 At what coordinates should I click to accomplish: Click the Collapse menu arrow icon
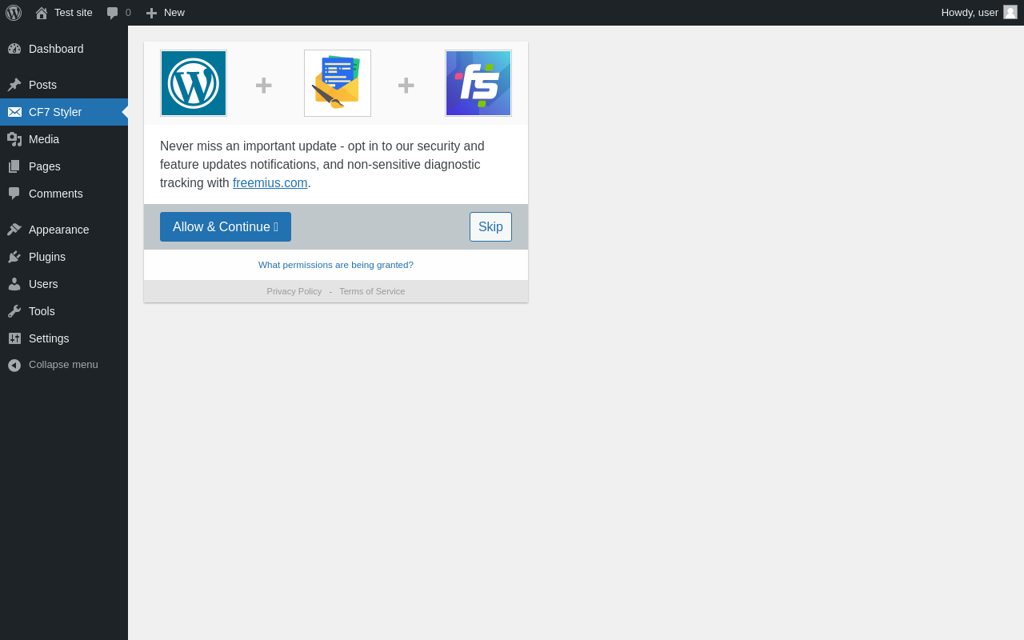point(14,365)
